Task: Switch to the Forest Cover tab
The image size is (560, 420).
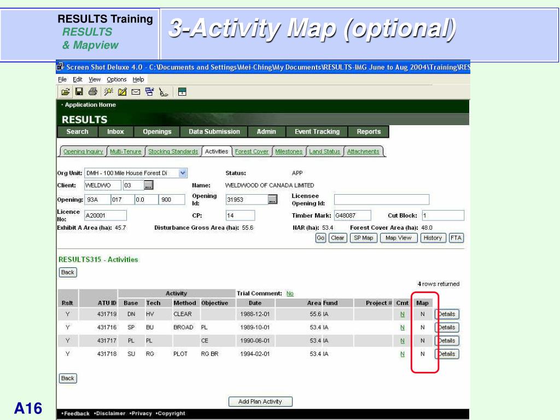Action: point(252,151)
